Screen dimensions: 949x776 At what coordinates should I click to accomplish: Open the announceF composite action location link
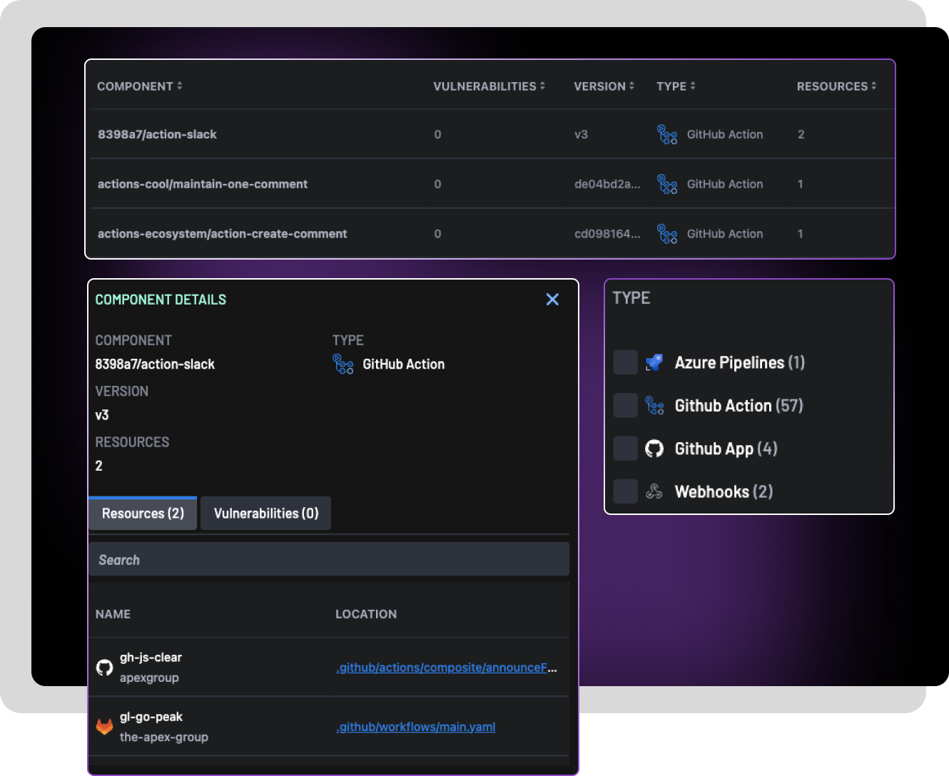coord(446,668)
